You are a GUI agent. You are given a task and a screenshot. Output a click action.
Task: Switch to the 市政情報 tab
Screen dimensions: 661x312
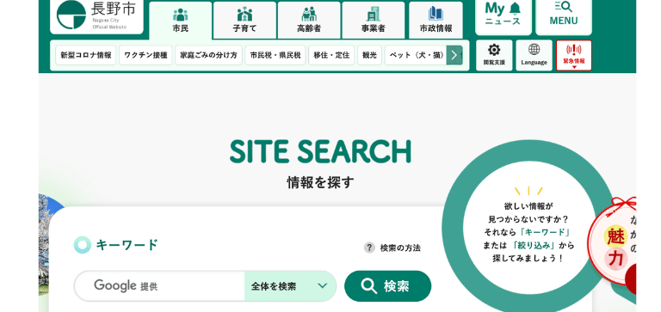pyautogui.click(x=436, y=21)
